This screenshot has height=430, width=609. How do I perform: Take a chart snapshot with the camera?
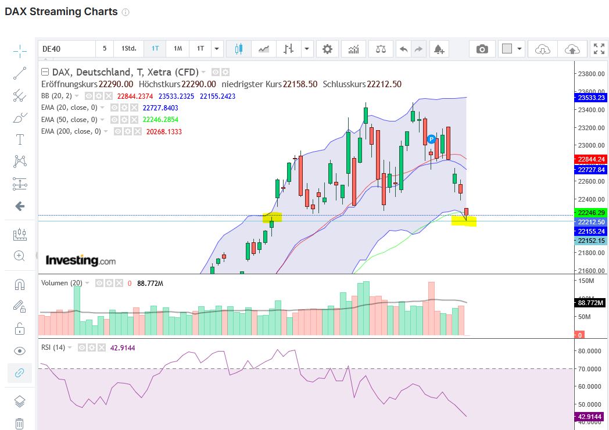click(482, 49)
